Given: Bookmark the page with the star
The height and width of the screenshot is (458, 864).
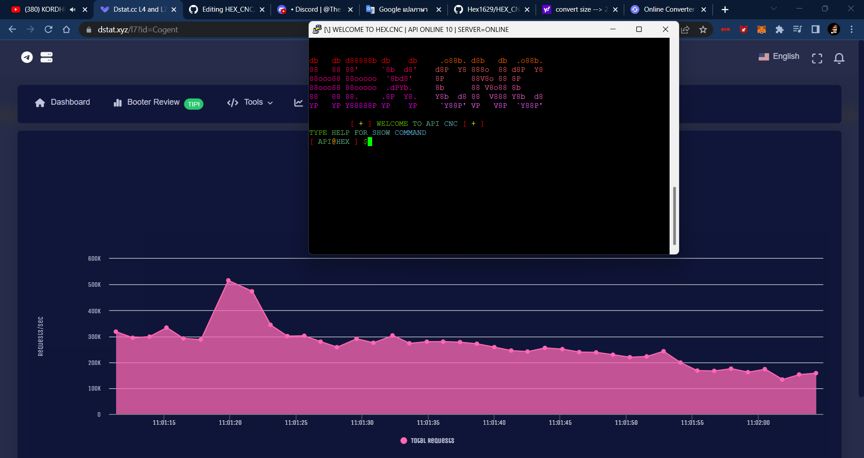Looking at the screenshot, I should (703, 29).
